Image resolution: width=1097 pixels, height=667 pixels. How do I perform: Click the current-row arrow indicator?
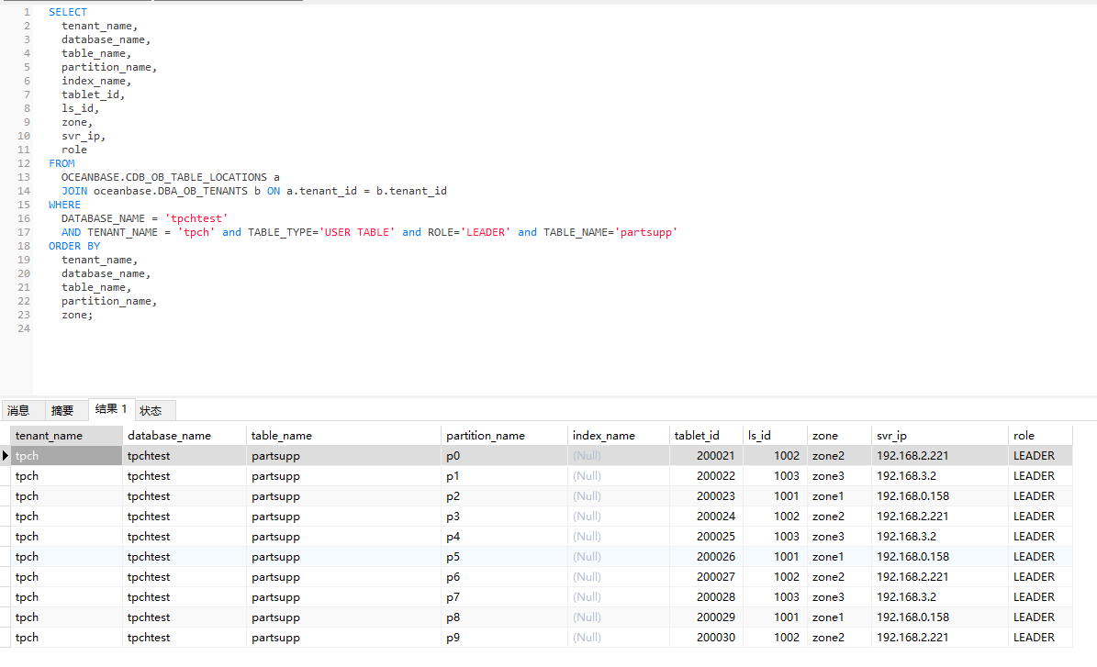pyautogui.click(x=6, y=456)
